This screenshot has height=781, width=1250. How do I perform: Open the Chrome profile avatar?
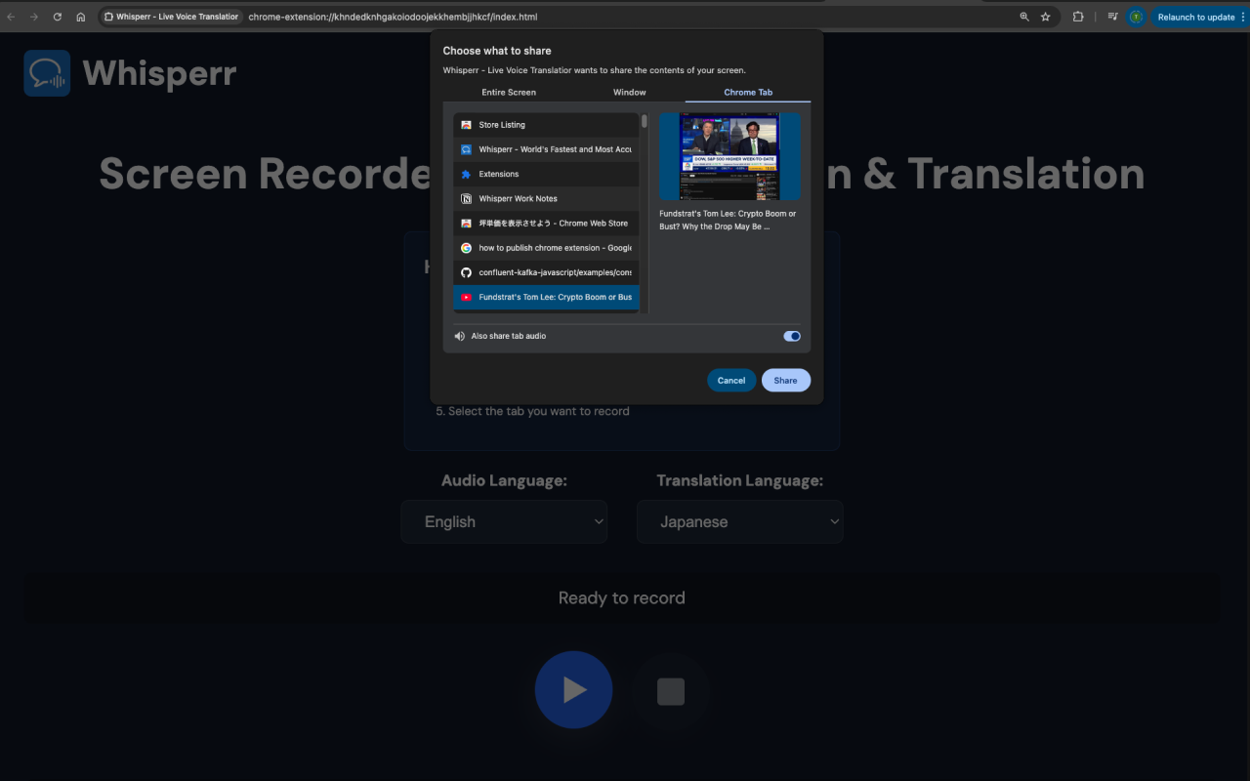click(1136, 17)
